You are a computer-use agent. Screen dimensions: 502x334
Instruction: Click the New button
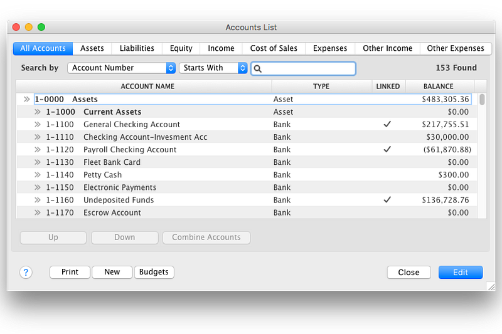112,272
